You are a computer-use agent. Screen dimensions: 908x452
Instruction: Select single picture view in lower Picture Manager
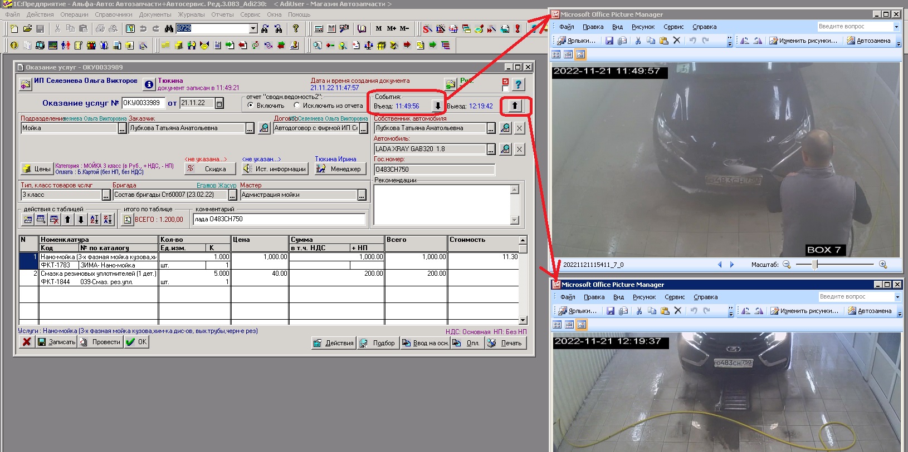pos(582,325)
